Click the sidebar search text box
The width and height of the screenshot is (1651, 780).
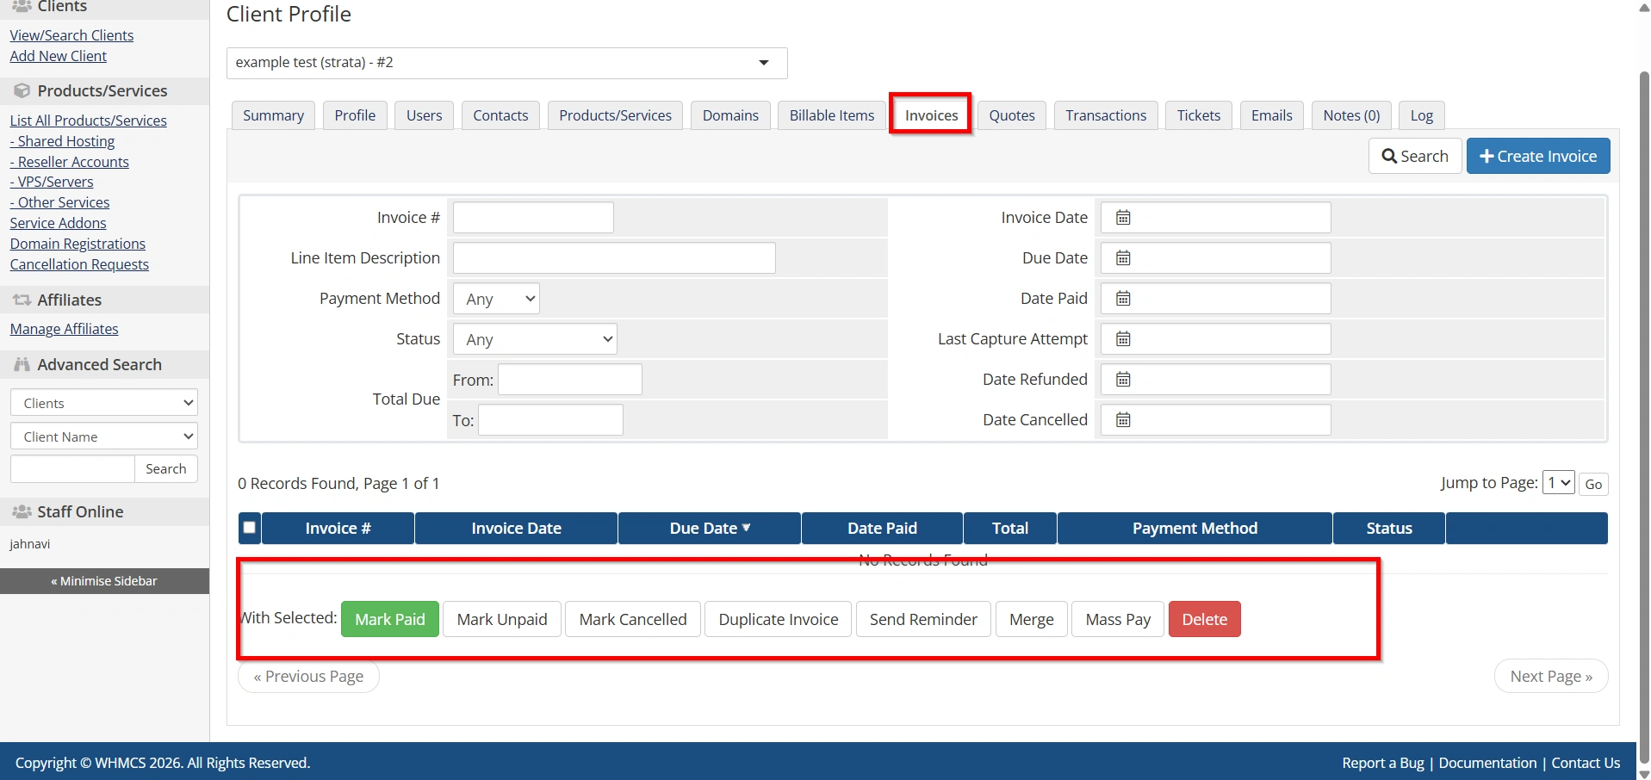click(73, 468)
